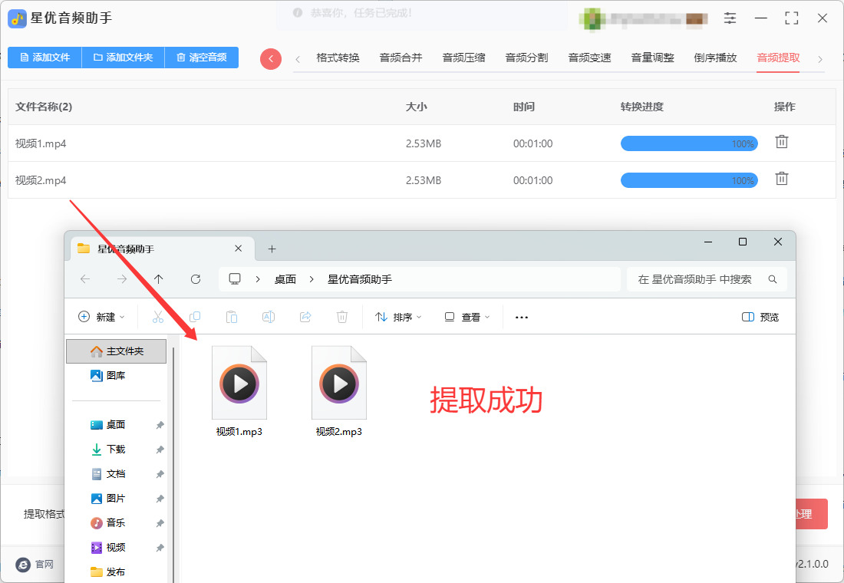This screenshot has height=583, width=844.
Task: Open the 查看 view dropdown
Action: pos(467,317)
